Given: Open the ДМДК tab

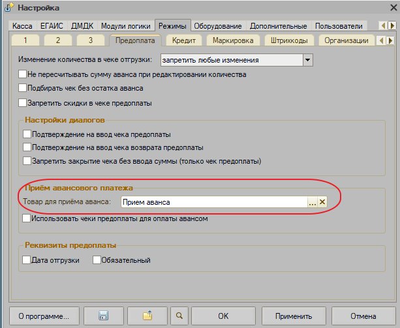Looking at the screenshot, I should point(82,26).
